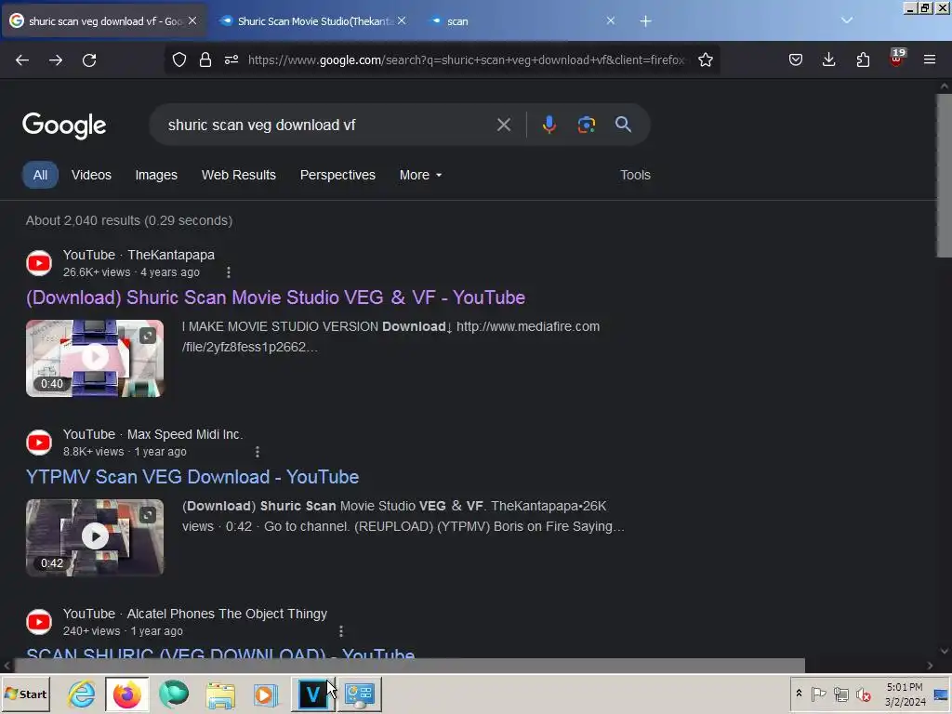Open the green chat bubble taskbar app

tap(174, 694)
